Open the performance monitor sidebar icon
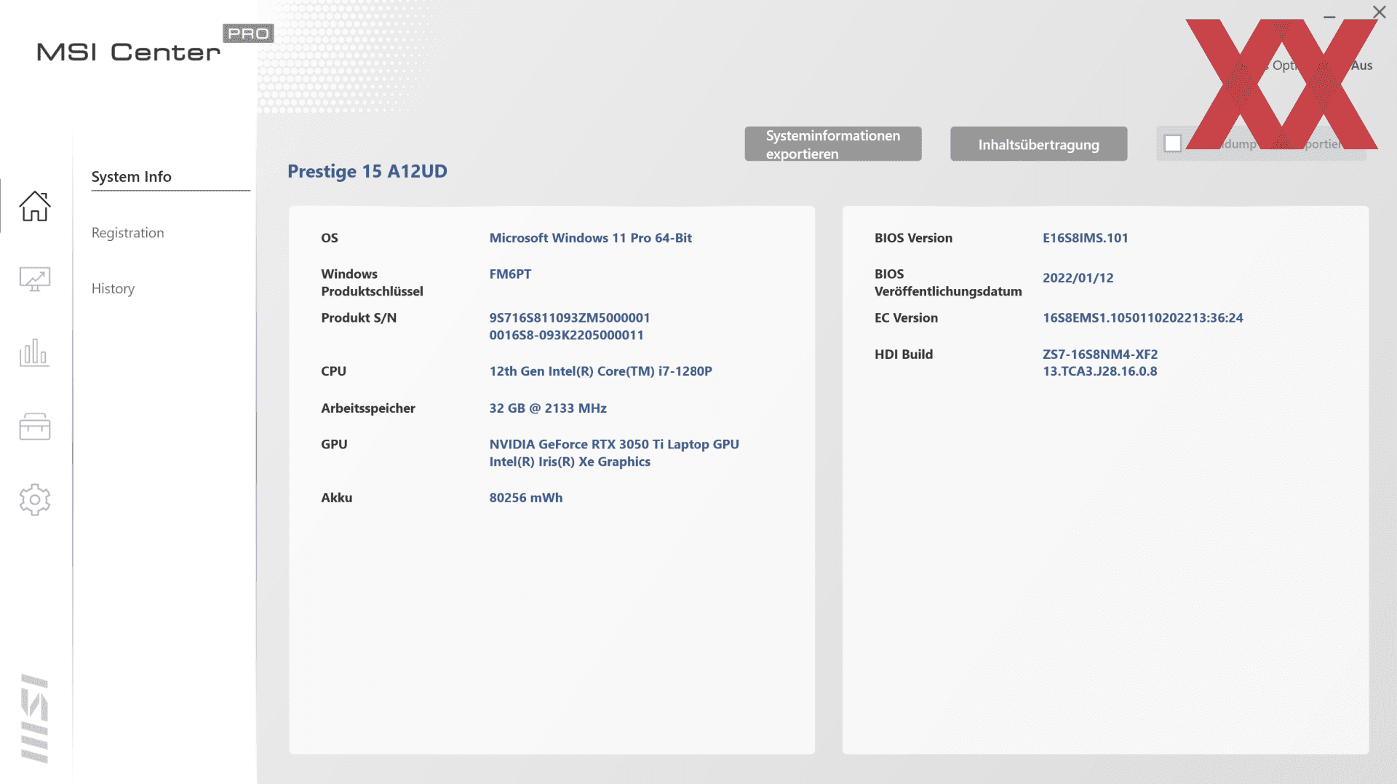 (x=34, y=279)
